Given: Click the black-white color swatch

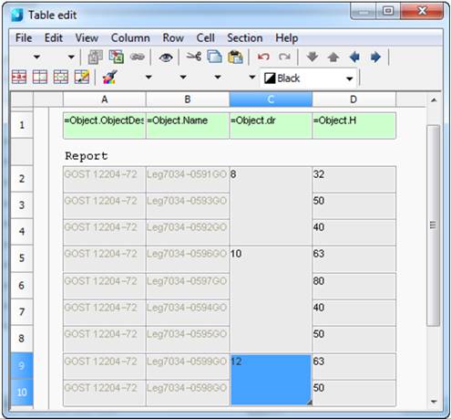Looking at the screenshot, I should (x=270, y=79).
